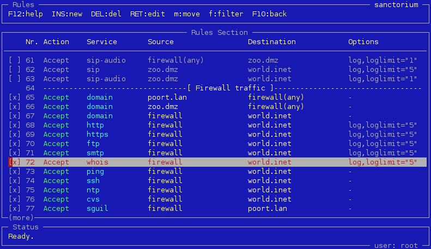Go back with F10:back

click(270, 14)
